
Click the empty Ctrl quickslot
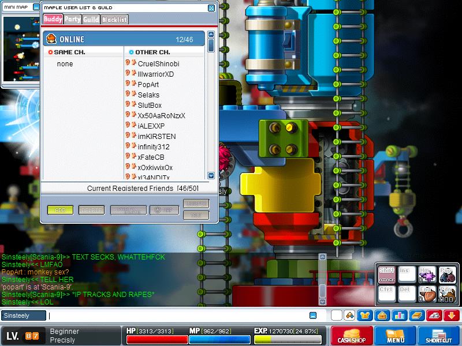tap(386, 294)
